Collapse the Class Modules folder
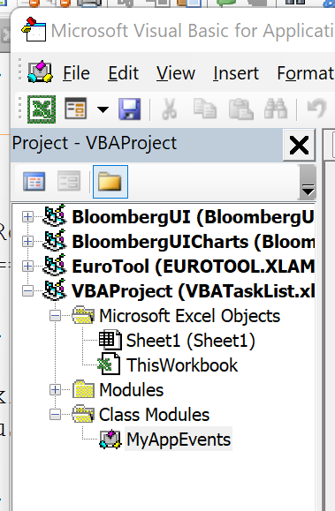Screen dimensions: 335x511 (55, 415)
